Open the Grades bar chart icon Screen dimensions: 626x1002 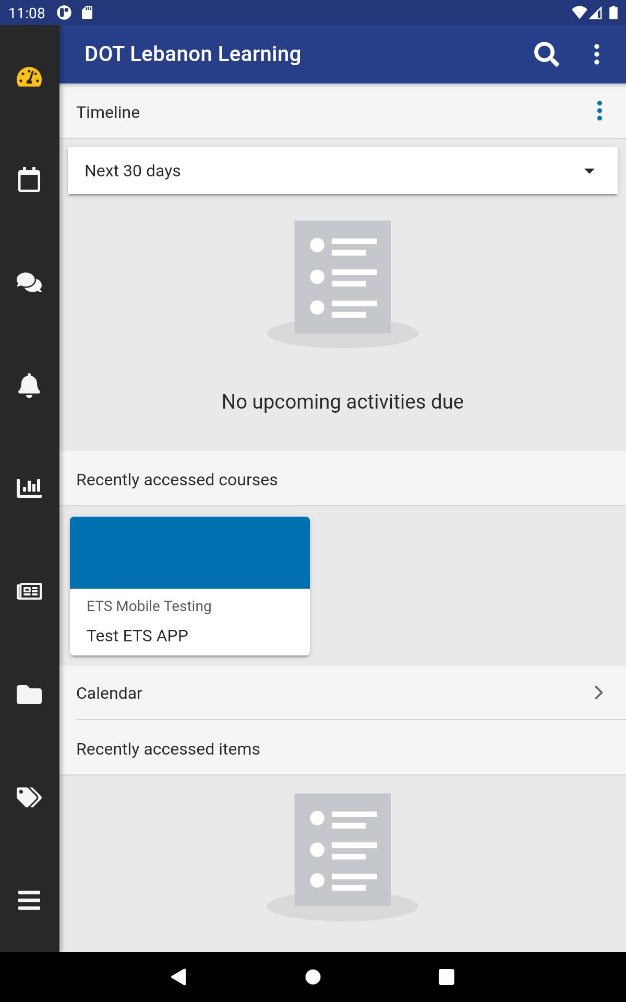(29, 488)
